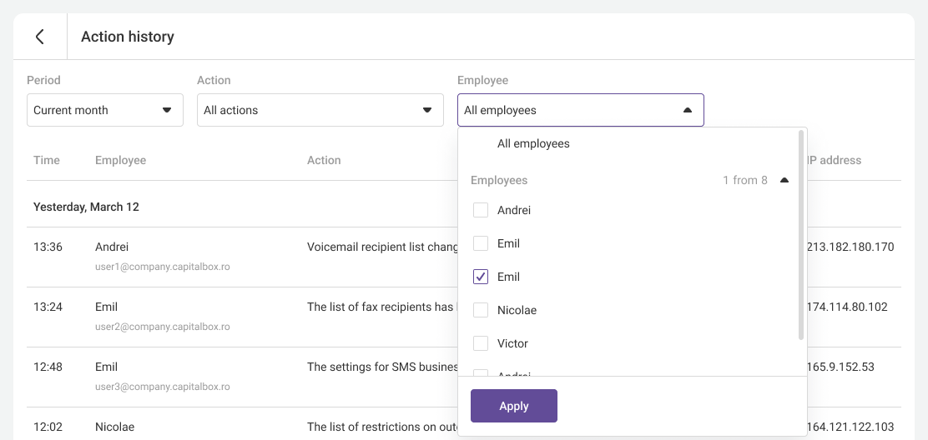Screen dimensions: 928x440
Task: Click the IP address 213.182.180.170
Action: pyautogui.click(x=850, y=247)
